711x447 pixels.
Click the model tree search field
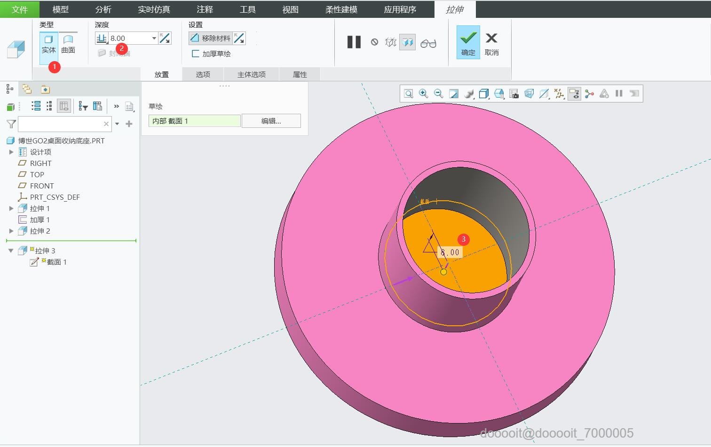pyautogui.click(x=60, y=124)
